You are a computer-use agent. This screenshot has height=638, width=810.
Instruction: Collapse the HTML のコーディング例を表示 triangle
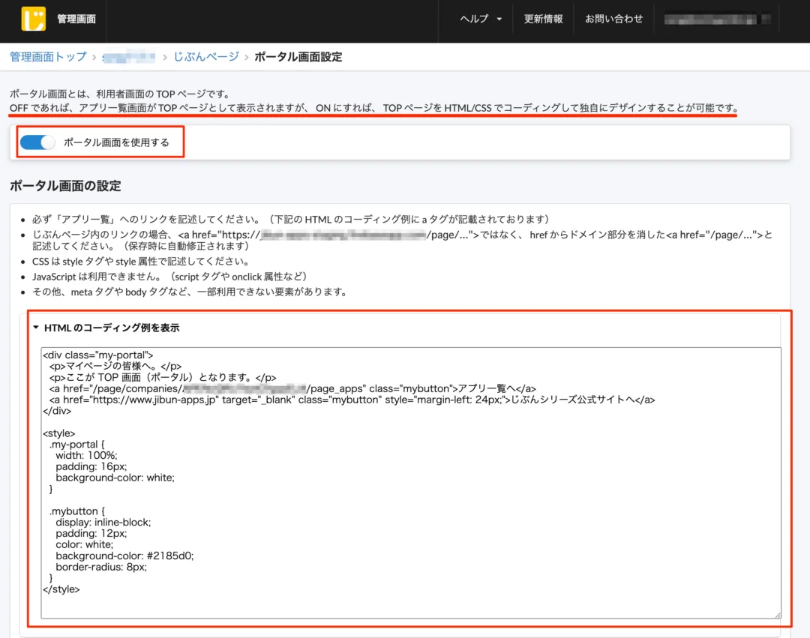[x=36, y=328]
